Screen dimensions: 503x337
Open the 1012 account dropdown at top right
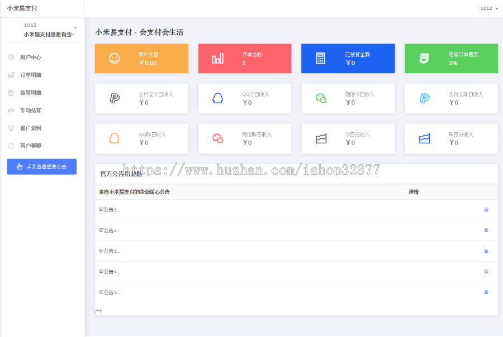tap(489, 9)
